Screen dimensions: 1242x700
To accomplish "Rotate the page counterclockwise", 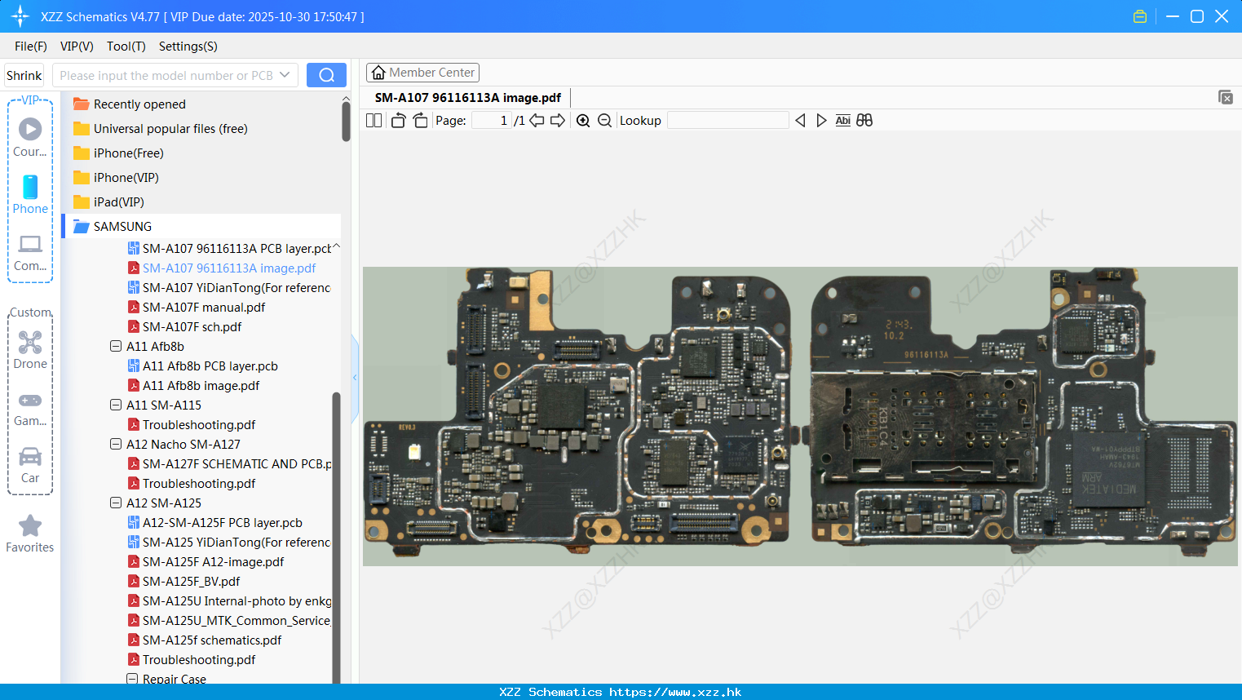I will tap(398, 121).
